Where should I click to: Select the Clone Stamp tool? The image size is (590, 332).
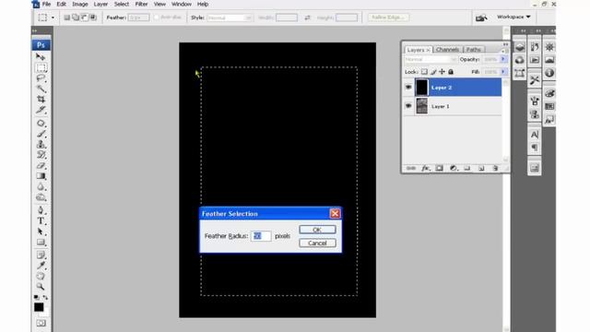coord(41,144)
